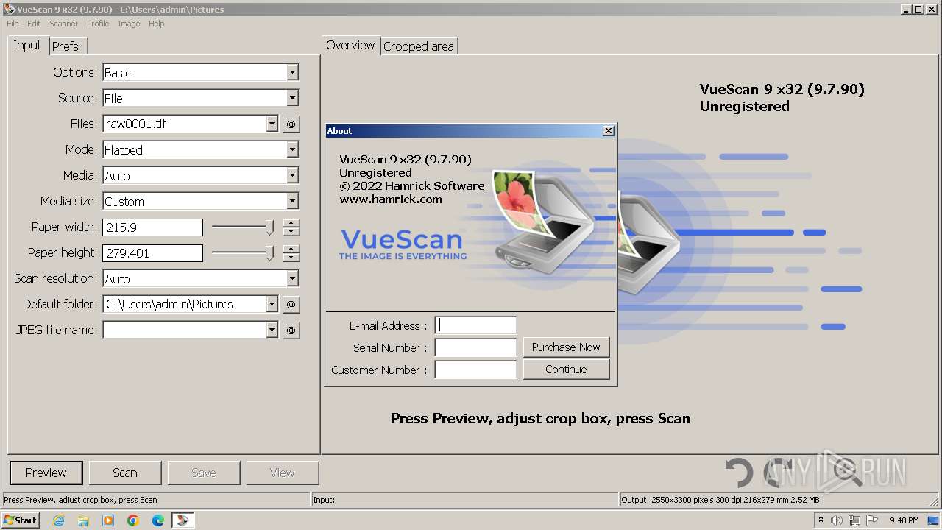This screenshot has width=942, height=530.
Task: Expand the Default folder dropdown
Action: point(272,304)
